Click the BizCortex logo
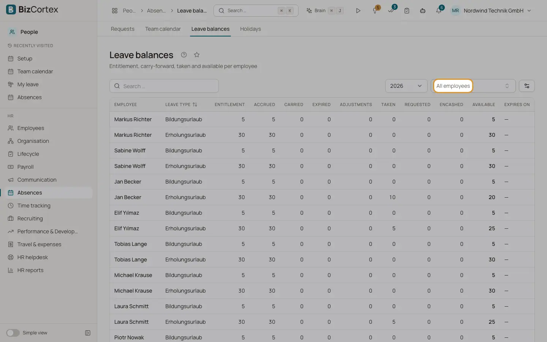Screen dimensions: 547x342 point(32,9)
